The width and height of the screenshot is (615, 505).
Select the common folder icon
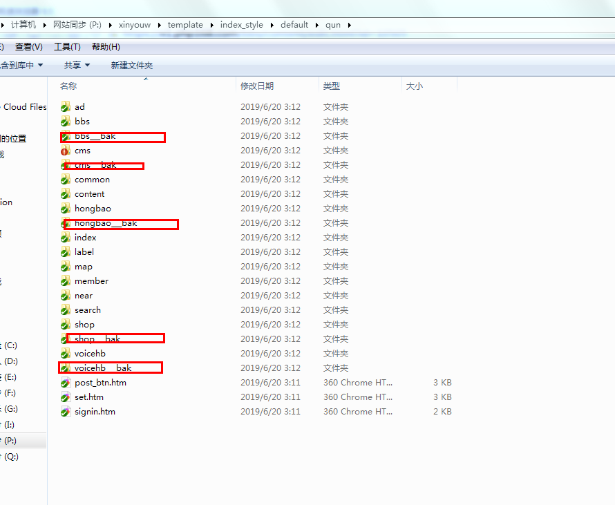click(66, 180)
